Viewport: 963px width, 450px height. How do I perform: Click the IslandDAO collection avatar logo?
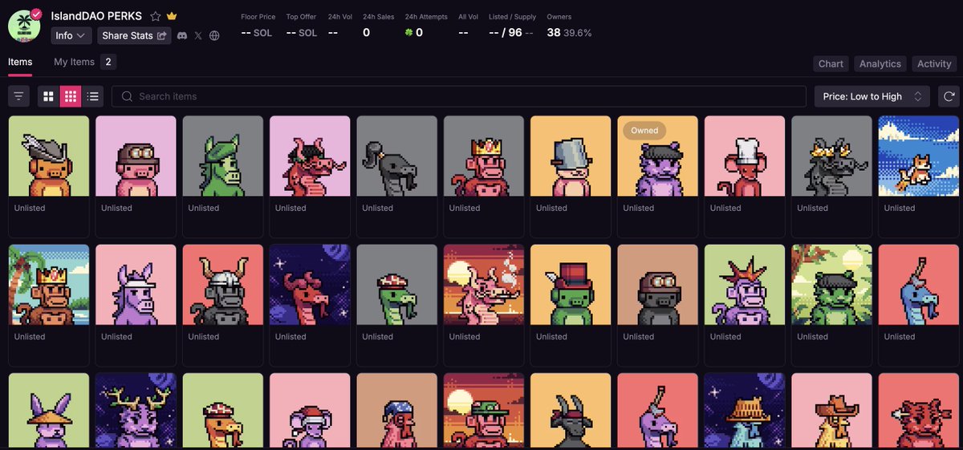coord(24,24)
